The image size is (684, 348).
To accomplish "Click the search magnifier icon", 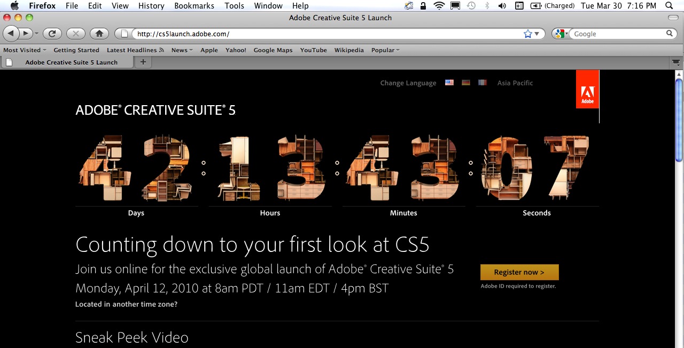I will 670,34.
